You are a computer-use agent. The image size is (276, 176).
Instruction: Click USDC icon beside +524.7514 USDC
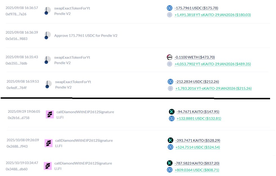[170, 147]
